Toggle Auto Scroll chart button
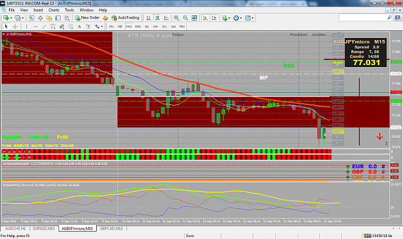The width and height of the screenshot is (403, 239). pos(205,17)
